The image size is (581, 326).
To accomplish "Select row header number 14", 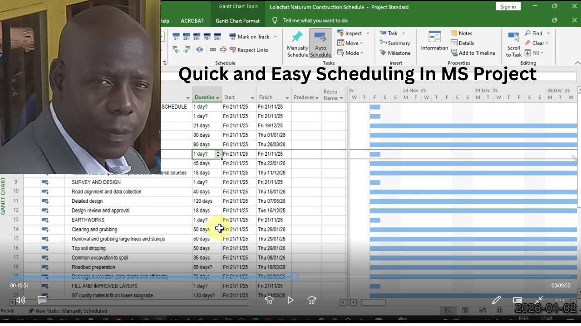I will (x=16, y=230).
